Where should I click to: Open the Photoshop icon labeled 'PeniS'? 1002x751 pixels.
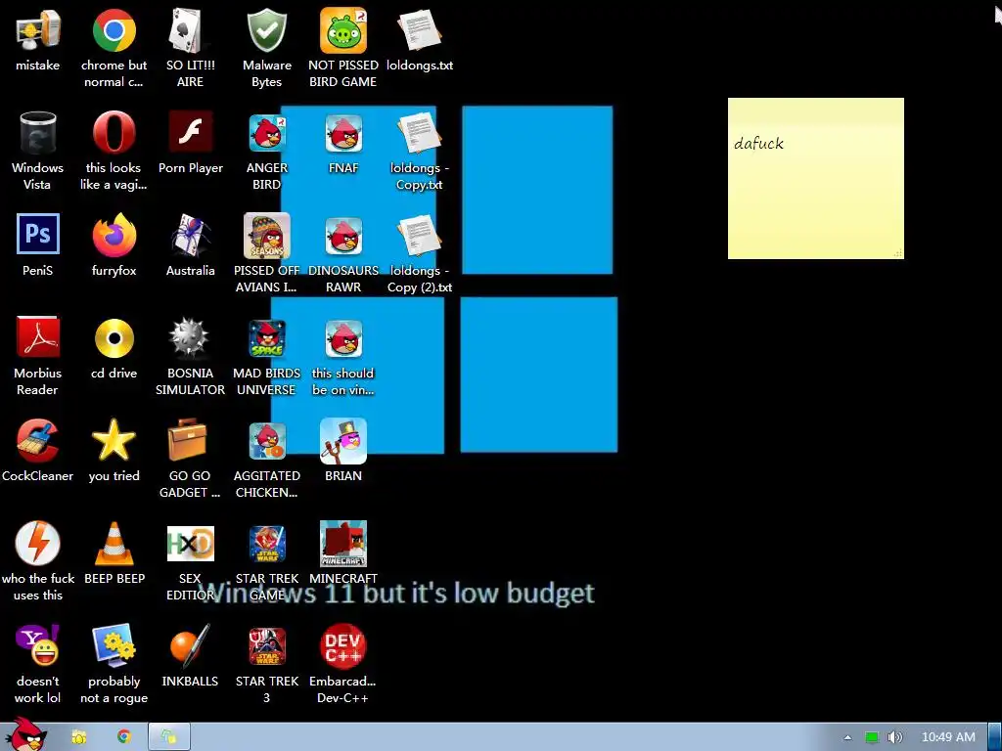click(38, 234)
